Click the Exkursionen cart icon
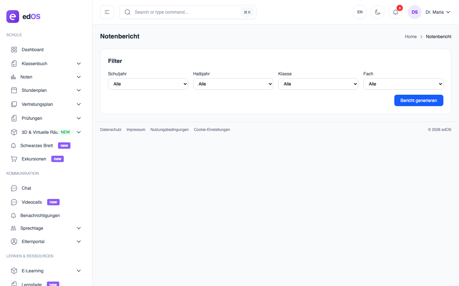Screen dimensions: 459x286 pyautogui.click(x=14, y=159)
